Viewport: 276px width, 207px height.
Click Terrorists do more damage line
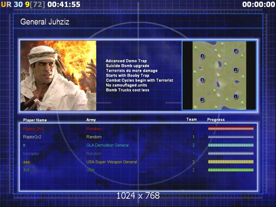(x=132, y=71)
